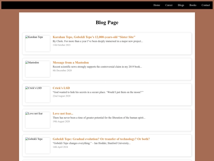Image resolution: width=214 pixels, height=161 pixels.
Task: Click the date 14th April 2024
Action: 60,147
